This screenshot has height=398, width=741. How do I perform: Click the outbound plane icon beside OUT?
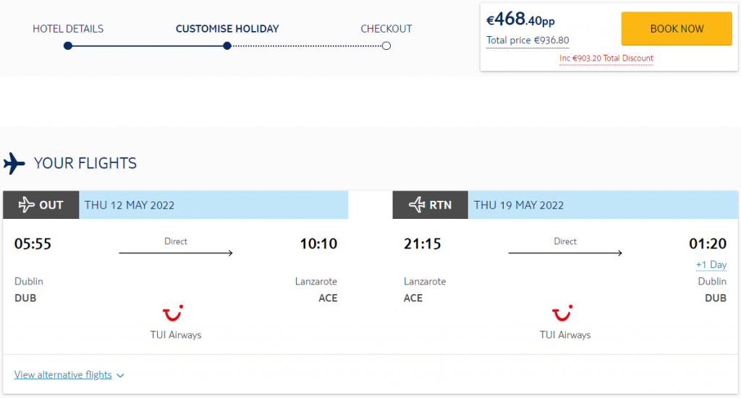click(x=27, y=205)
